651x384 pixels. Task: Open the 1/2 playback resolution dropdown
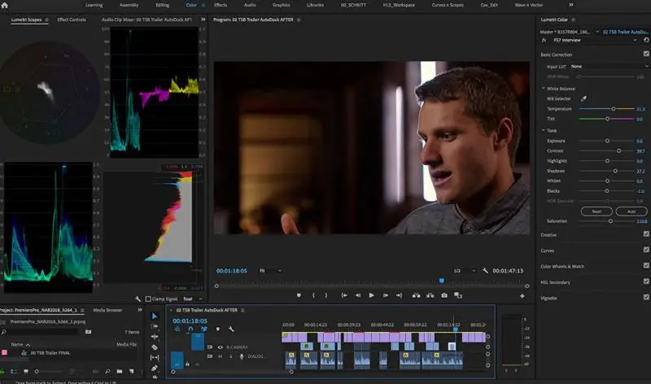(464, 271)
